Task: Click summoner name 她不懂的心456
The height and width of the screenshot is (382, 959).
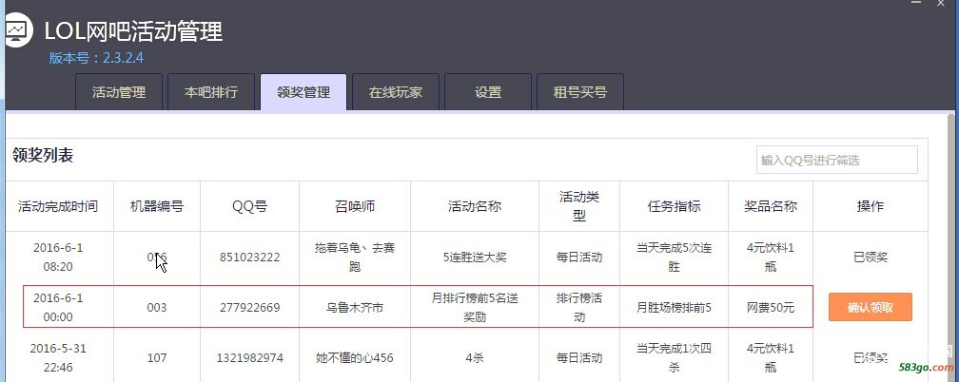Action: pyautogui.click(x=355, y=357)
